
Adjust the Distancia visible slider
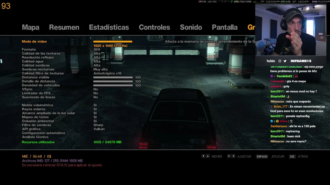coord(113,77)
